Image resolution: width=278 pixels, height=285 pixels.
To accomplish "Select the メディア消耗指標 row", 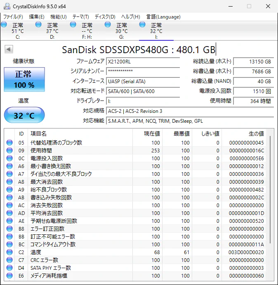I will (x=135, y=276).
